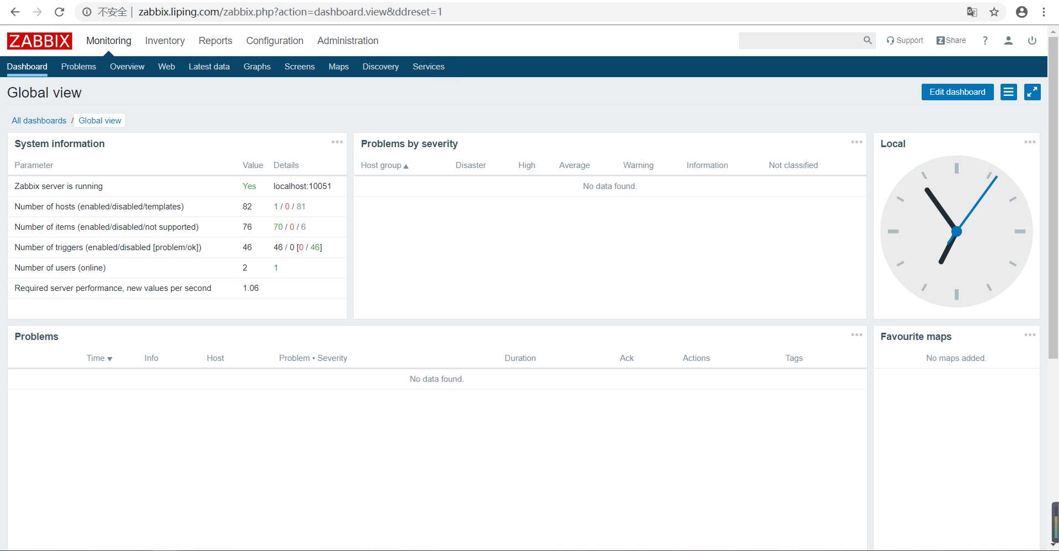Click the Disaster severity column header
The image size is (1059, 551).
pyautogui.click(x=470, y=165)
